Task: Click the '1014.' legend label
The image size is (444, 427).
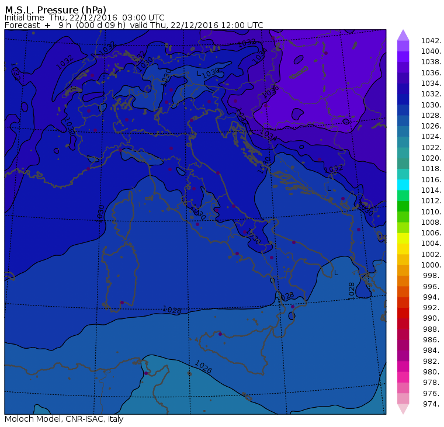Action: [x=431, y=190]
